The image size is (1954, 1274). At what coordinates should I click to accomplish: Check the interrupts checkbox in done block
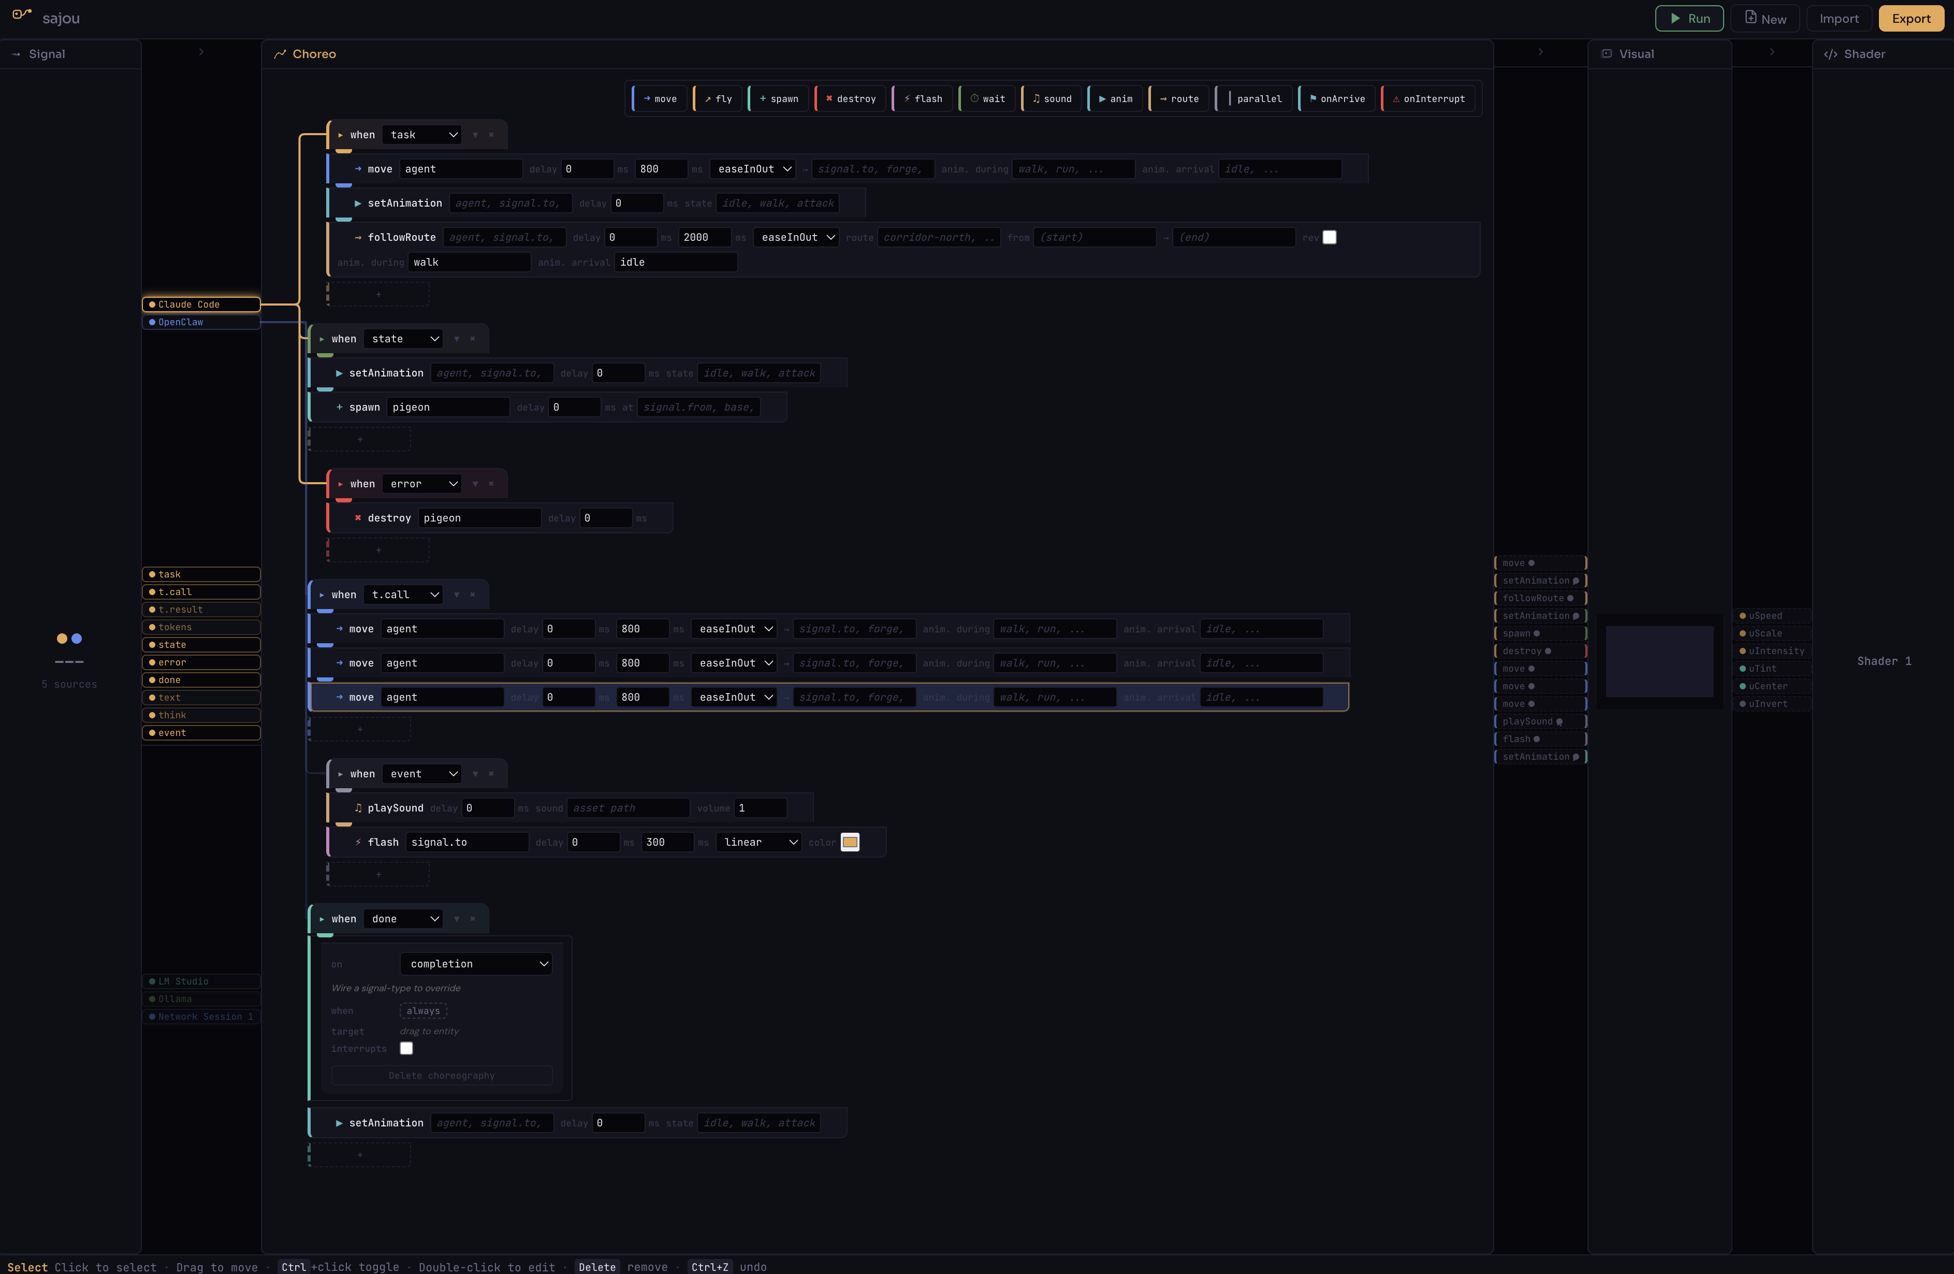tap(406, 1049)
